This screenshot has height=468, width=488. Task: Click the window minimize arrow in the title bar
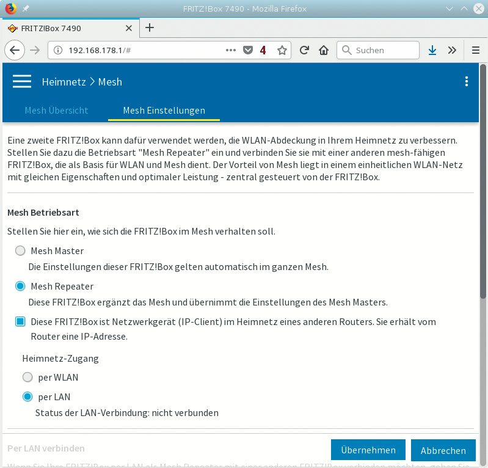(449, 9)
